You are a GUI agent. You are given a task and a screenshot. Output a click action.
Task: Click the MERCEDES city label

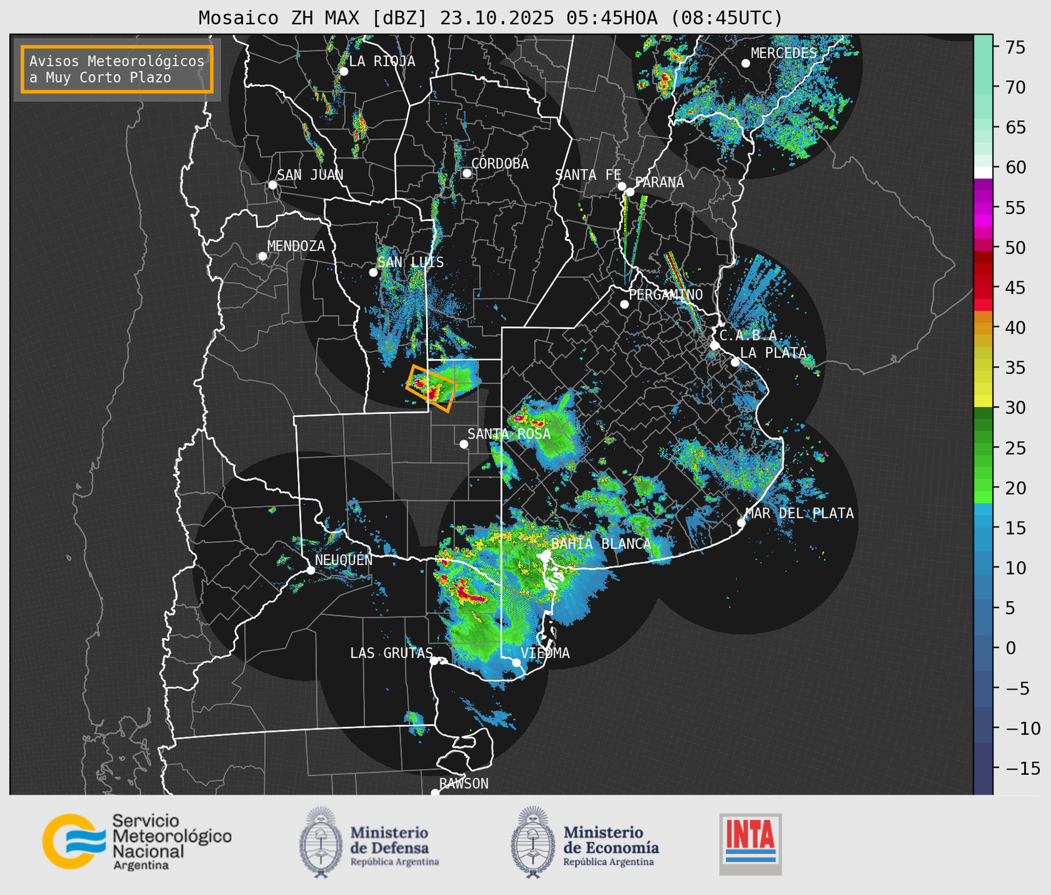[x=784, y=54]
